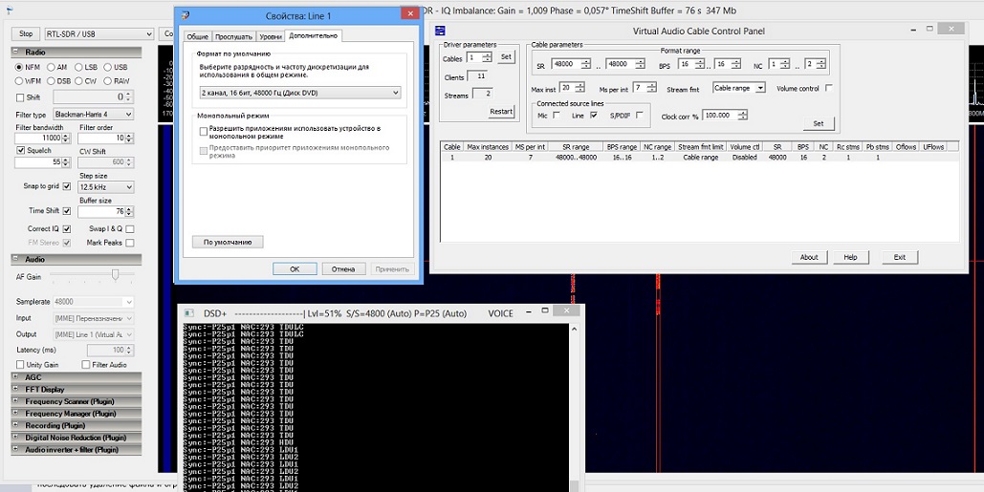Image resolution: width=984 pixels, height=492 pixels.
Task: Select the USB demodulation radio button
Action: pos(108,67)
